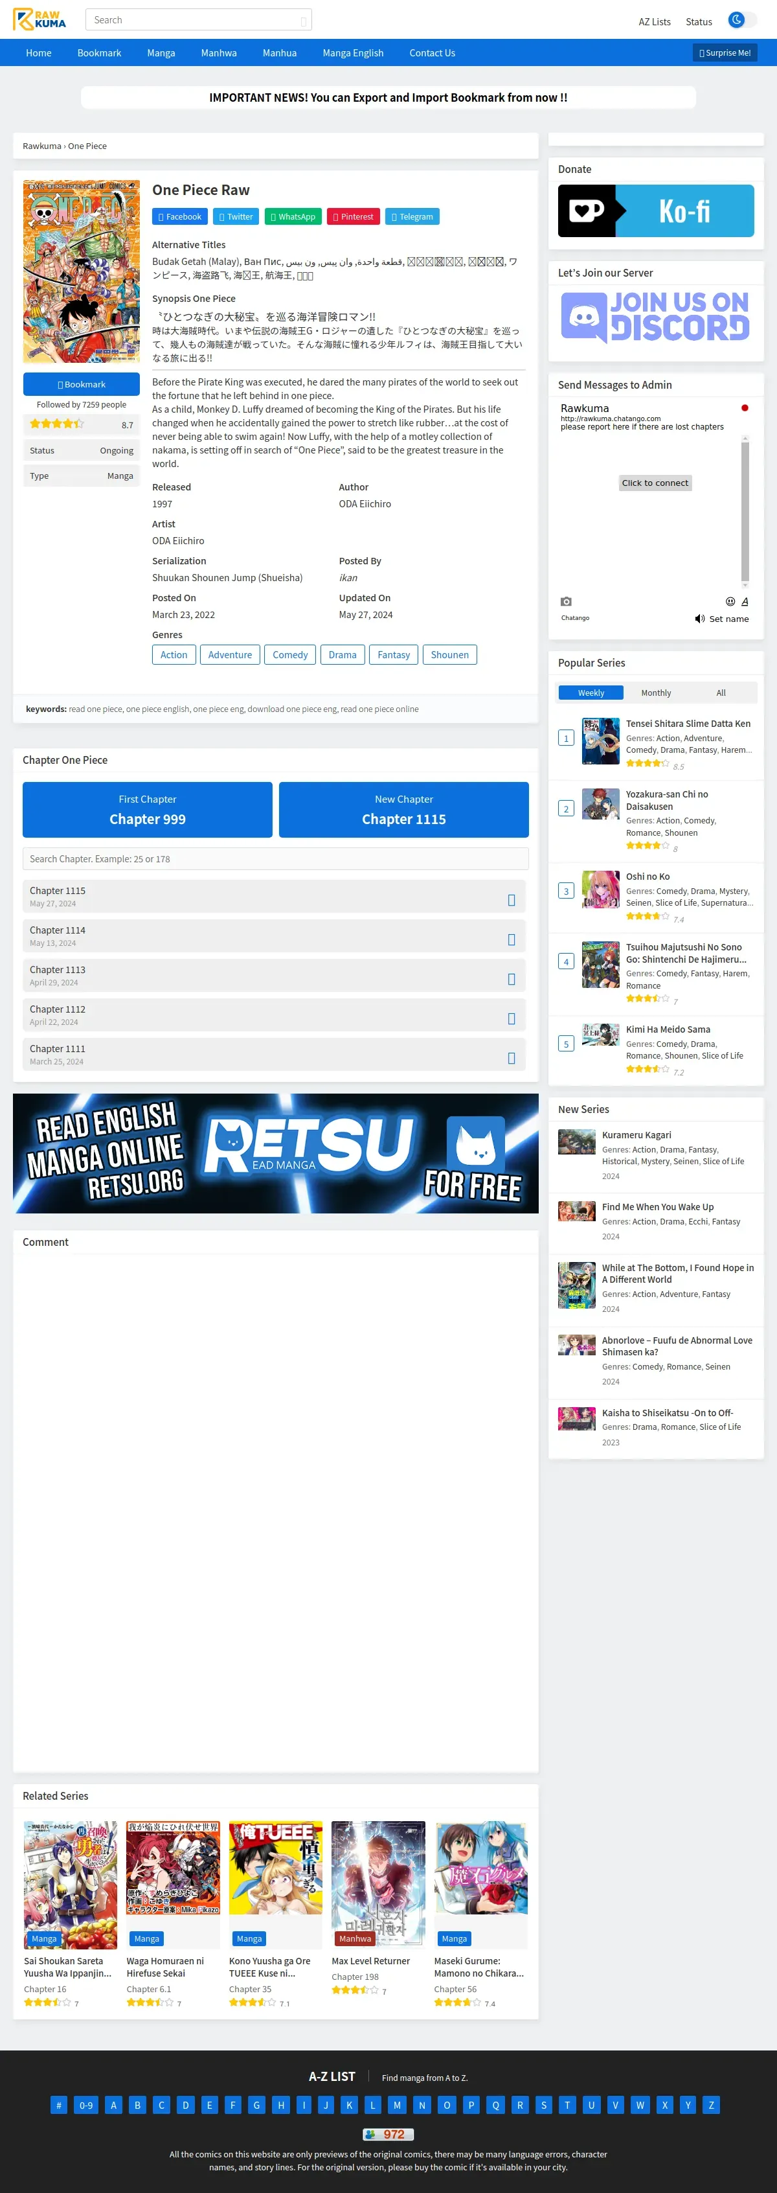The height and width of the screenshot is (2193, 777).
Task: Click the visitor counter 972 badge
Action: pos(388,2134)
